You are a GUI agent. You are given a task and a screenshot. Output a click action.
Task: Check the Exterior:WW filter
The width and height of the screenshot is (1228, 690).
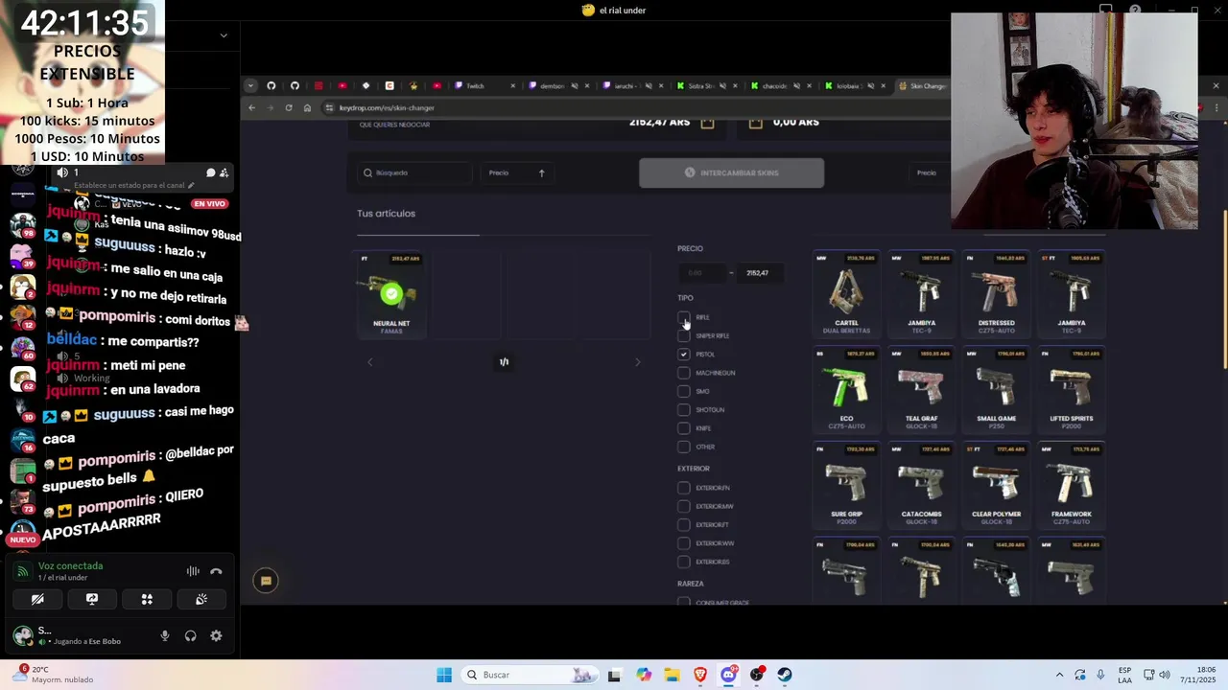683,543
